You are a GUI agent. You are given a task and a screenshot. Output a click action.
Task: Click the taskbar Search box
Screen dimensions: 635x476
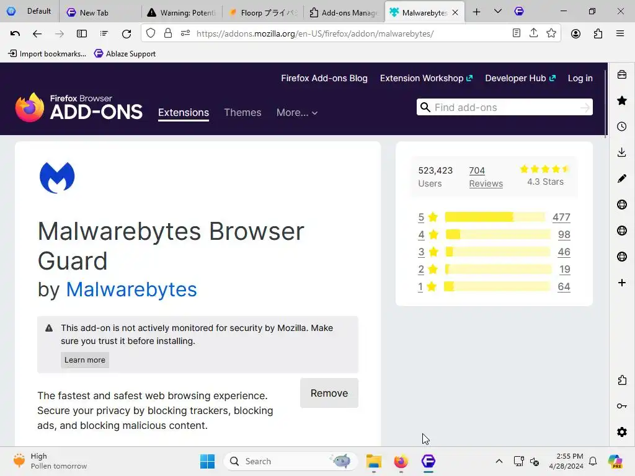(x=290, y=461)
